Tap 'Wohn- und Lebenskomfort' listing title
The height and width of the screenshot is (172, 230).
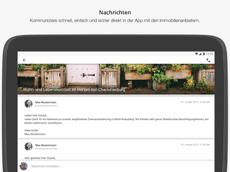coord(74,90)
